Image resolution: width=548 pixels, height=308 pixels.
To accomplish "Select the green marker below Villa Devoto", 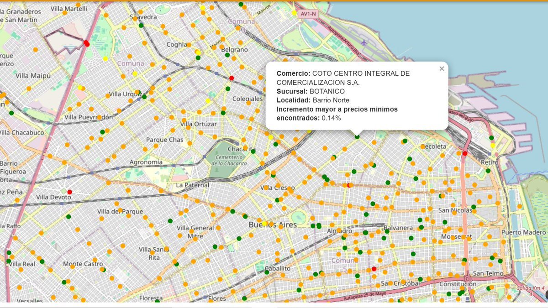I will coord(68,217).
